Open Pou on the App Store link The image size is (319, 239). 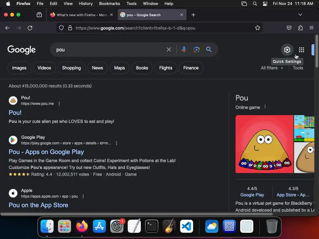(38, 205)
